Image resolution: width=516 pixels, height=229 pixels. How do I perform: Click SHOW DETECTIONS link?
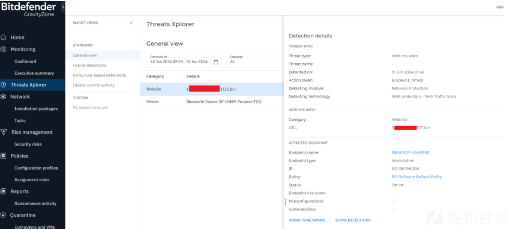[353, 220]
